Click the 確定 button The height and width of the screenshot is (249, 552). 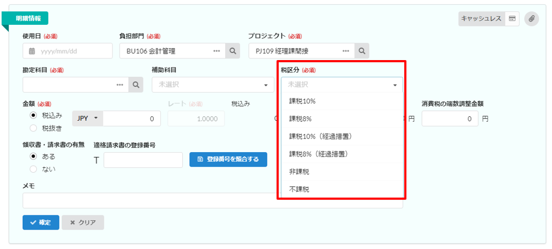41,222
